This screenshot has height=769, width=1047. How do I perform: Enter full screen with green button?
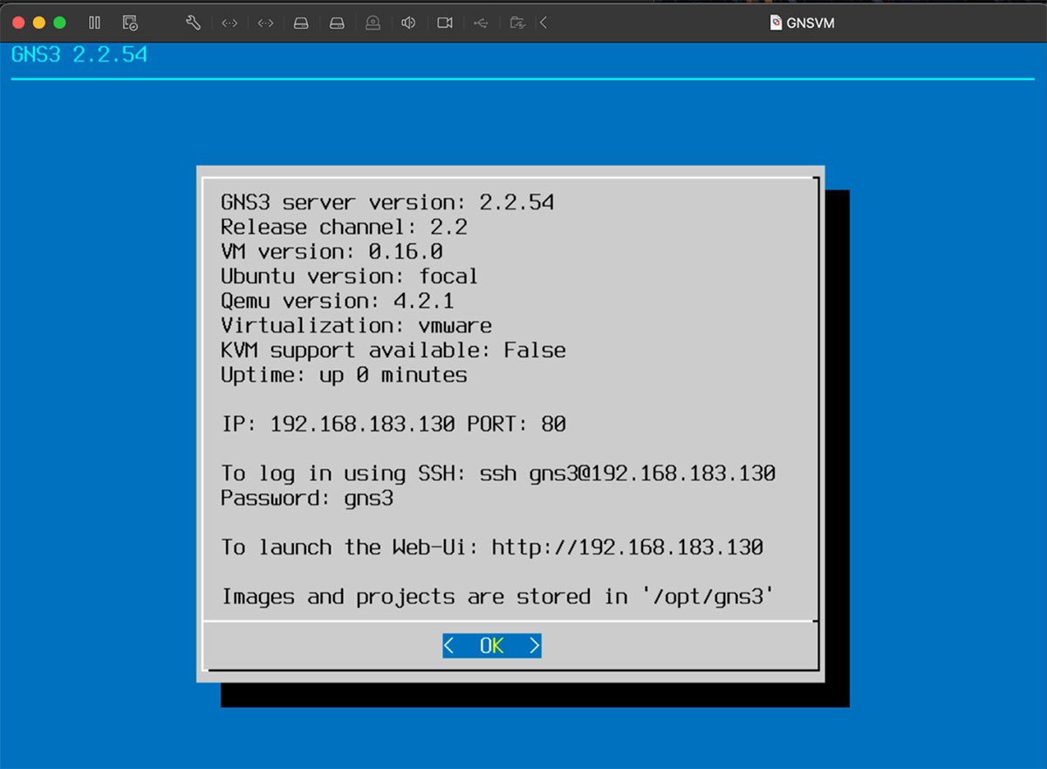(59, 23)
